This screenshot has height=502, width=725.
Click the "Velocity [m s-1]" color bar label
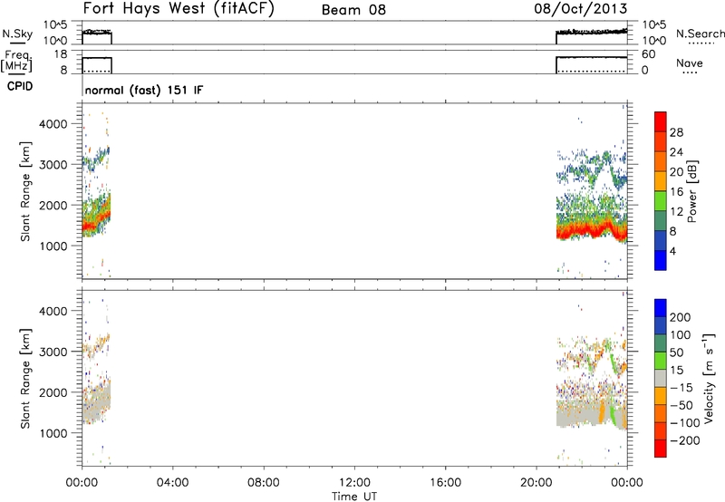[709, 378]
